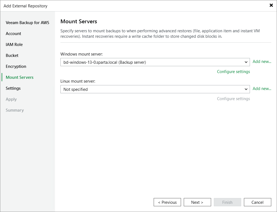The height and width of the screenshot is (212, 277).
Task: Open the Windows server dropdown arrow chevron
Action: coord(246,62)
